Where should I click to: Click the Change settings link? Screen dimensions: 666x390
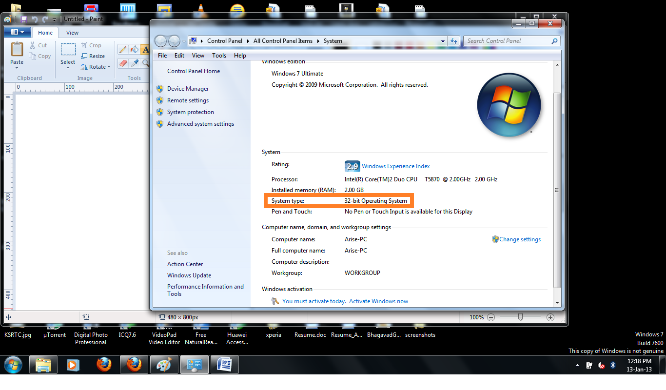point(520,239)
